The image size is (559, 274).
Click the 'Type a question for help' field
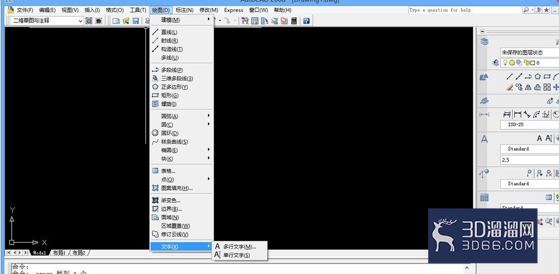pos(465,10)
